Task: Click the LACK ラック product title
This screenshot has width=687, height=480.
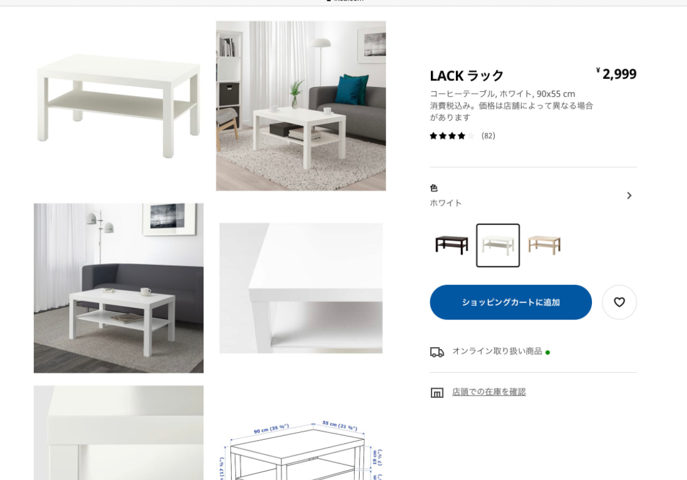Action: coord(466,76)
